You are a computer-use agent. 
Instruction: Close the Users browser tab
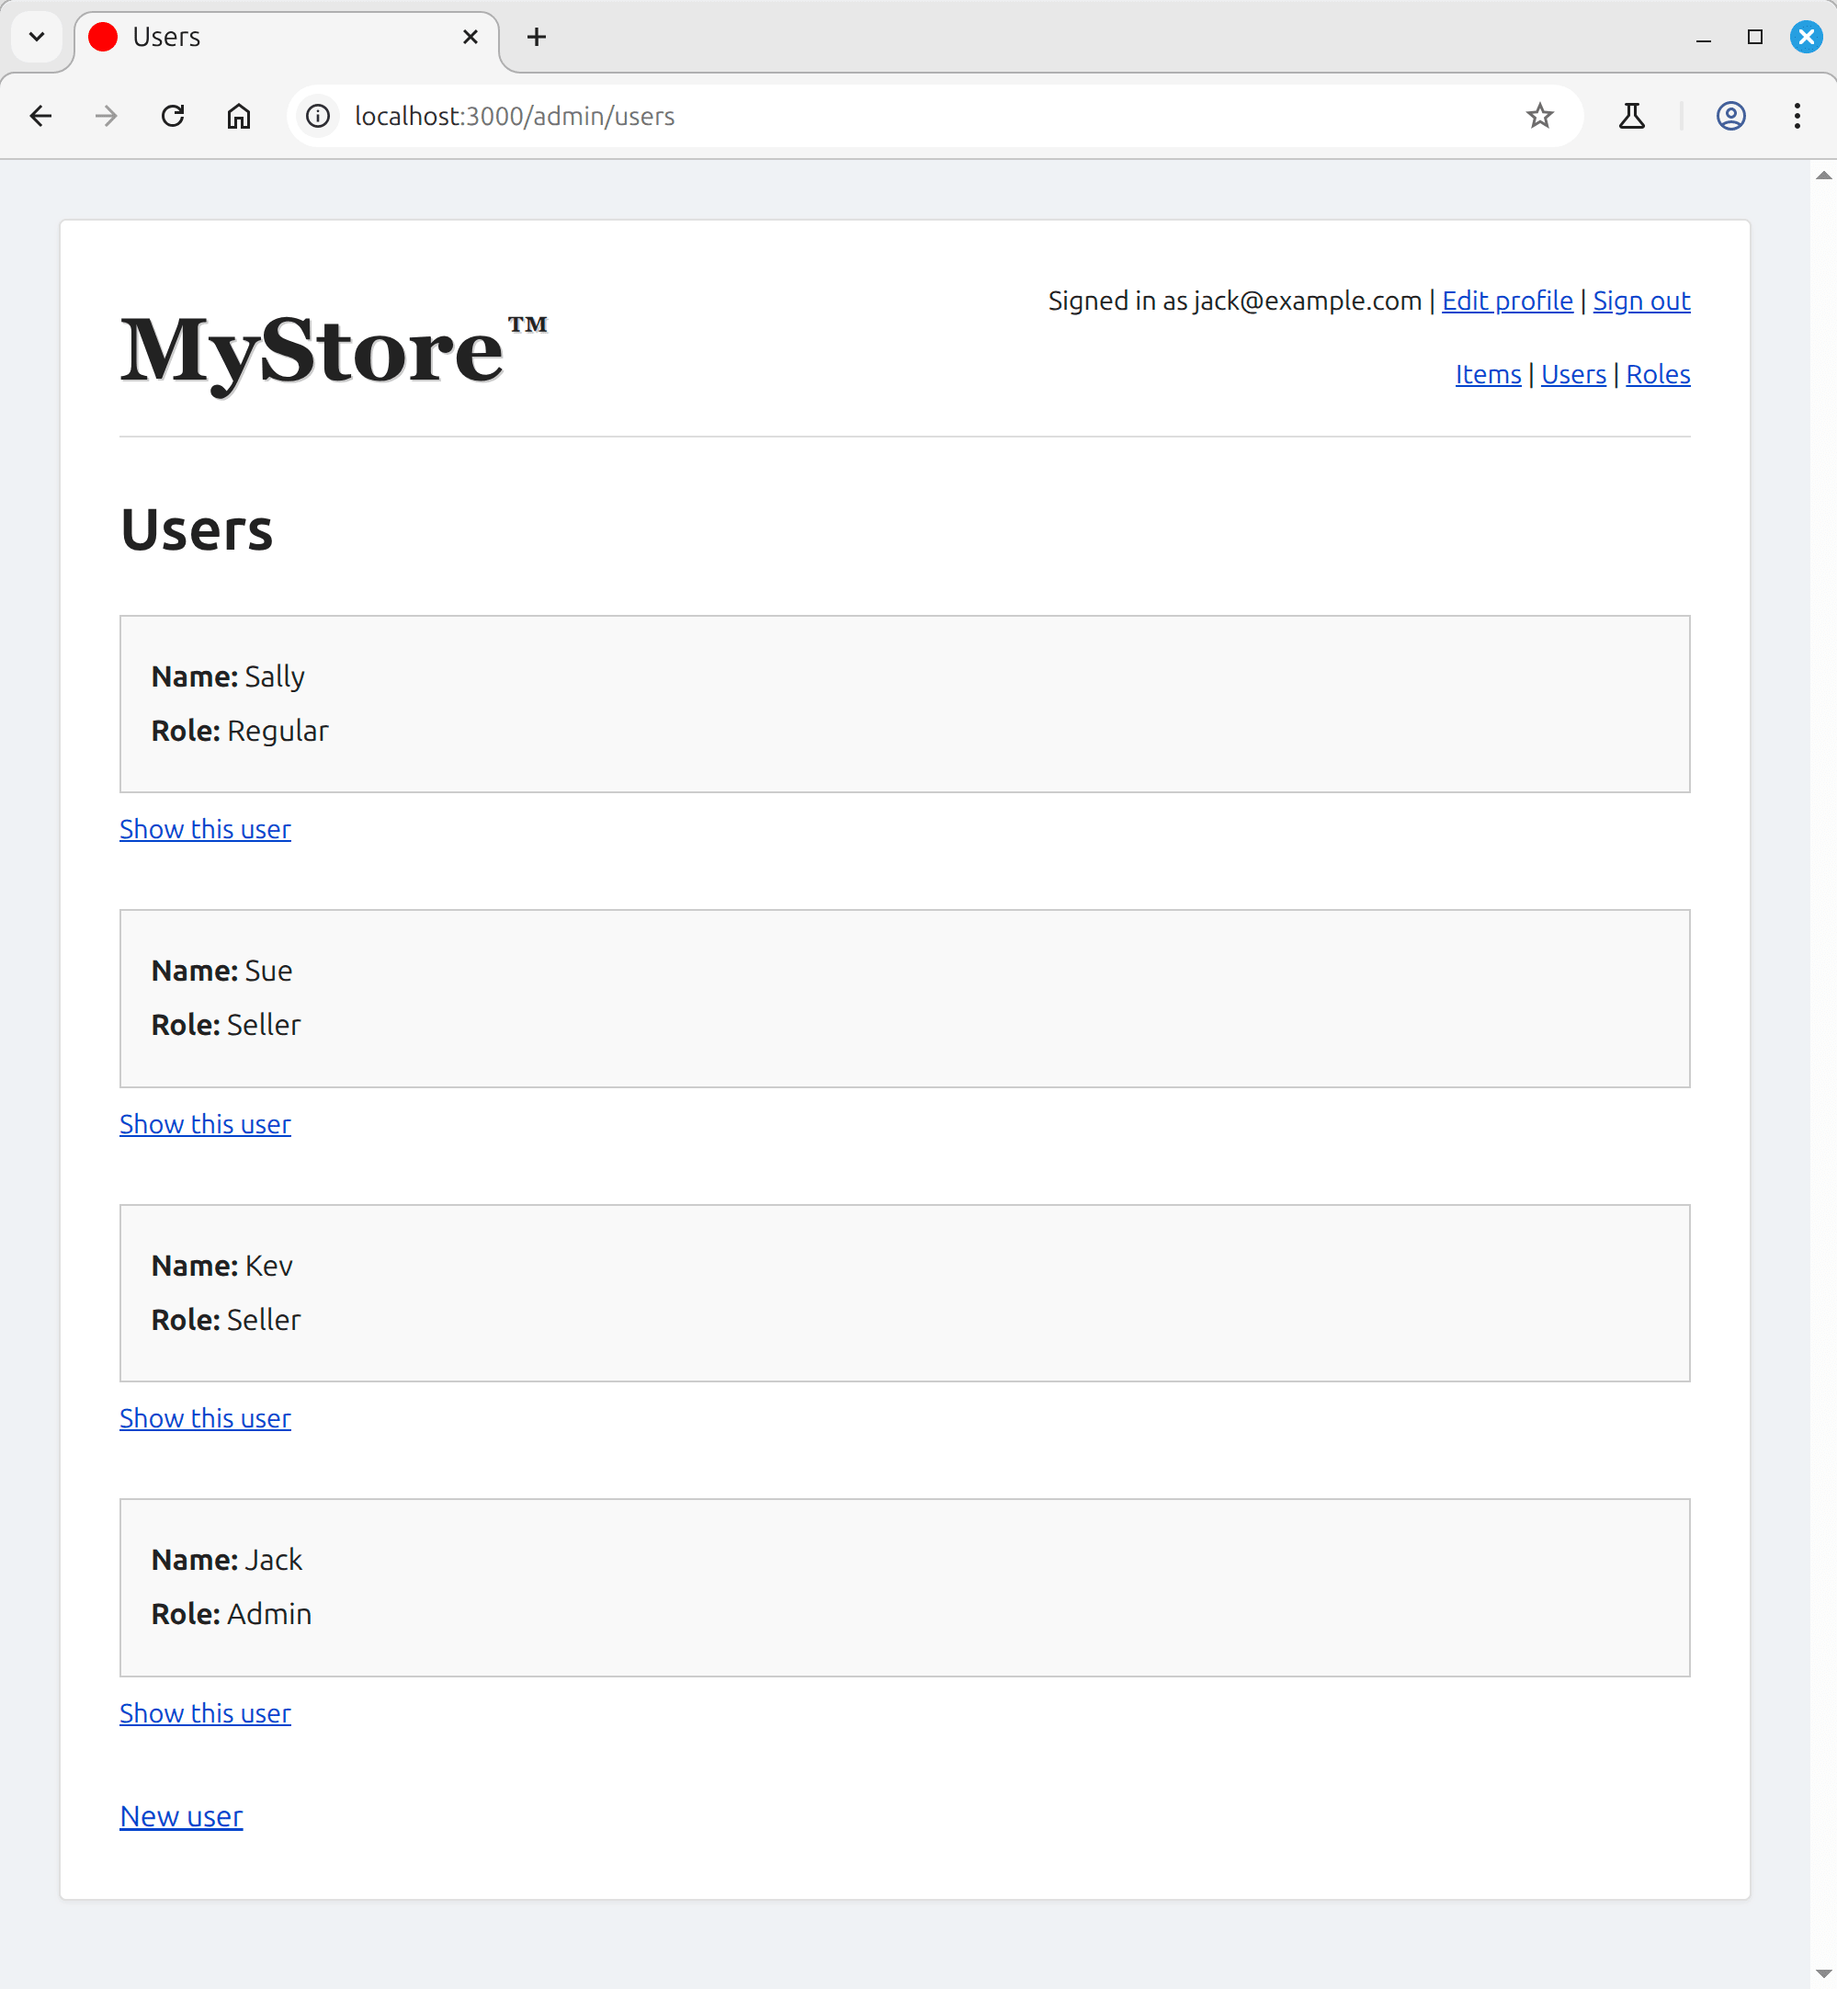[x=471, y=37]
